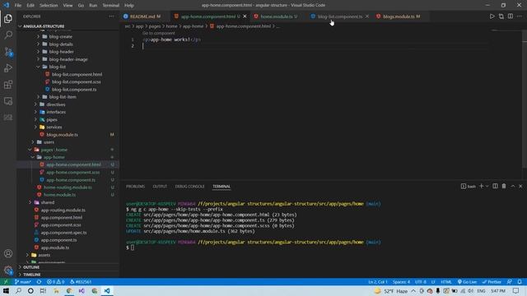The width and height of the screenshot is (527, 296).
Task: Open the File menu
Action: (18, 6)
